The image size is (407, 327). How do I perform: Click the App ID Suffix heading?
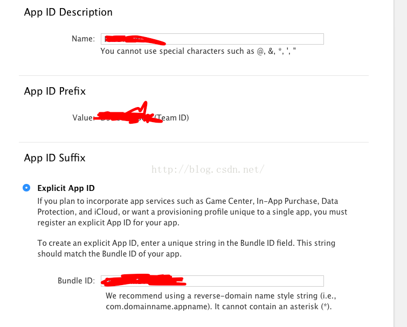tap(54, 158)
